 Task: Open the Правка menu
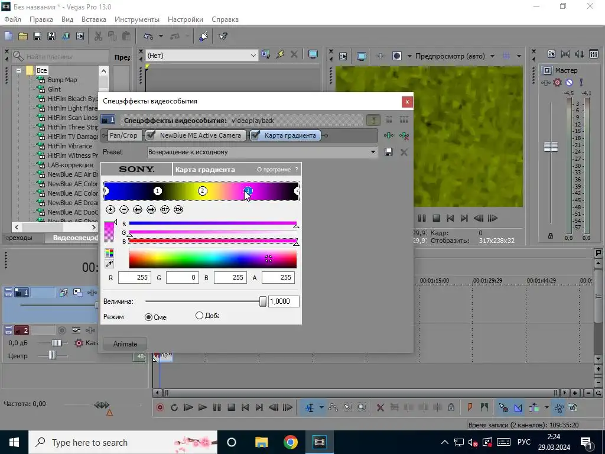tap(41, 20)
